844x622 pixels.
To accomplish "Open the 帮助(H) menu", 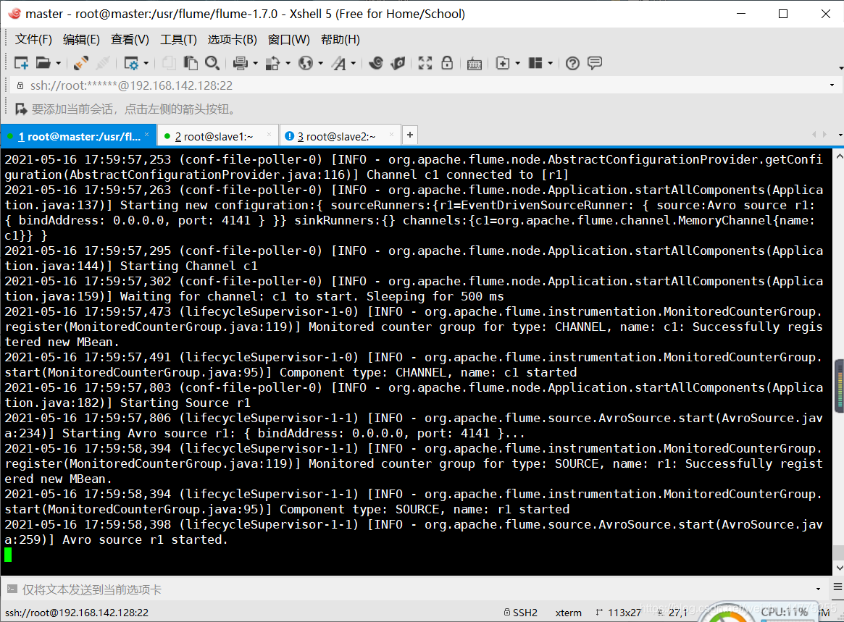I will [340, 40].
